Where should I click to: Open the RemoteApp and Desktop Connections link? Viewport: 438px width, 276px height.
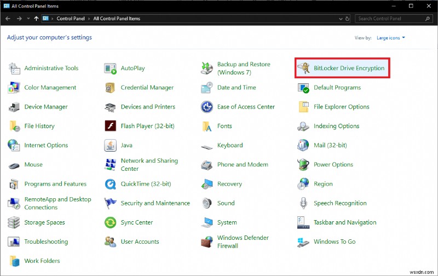(57, 203)
